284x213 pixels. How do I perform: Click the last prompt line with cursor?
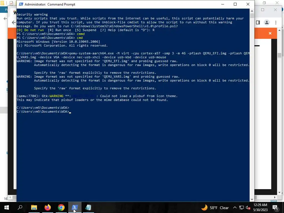point(44,111)
